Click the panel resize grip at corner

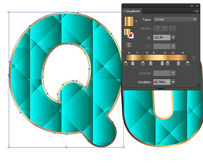(x=198, y=85)
